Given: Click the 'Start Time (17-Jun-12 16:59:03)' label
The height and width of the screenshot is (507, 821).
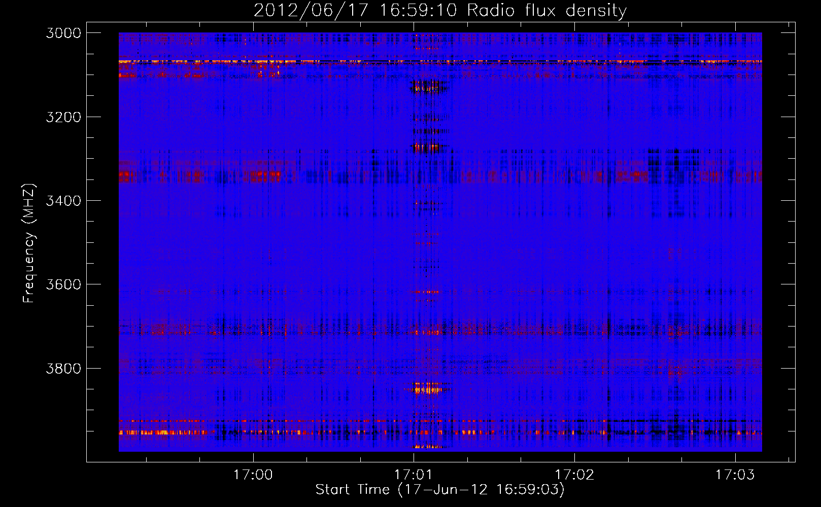Looking at the screenshot, I should tap(440, 490).
